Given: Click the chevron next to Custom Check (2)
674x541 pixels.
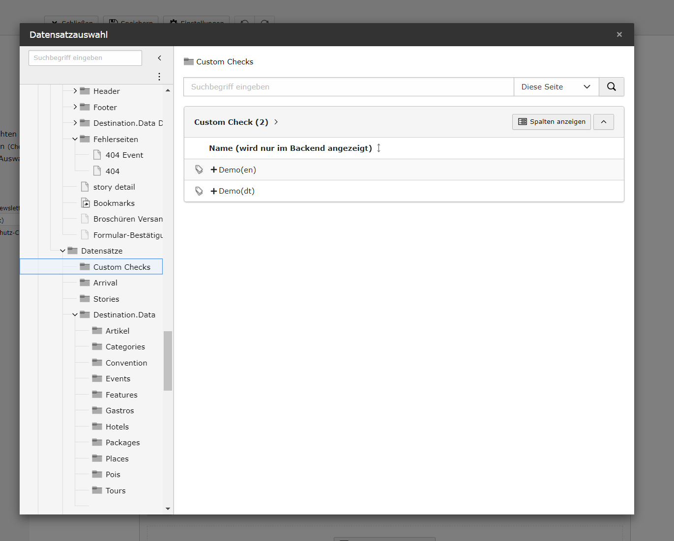Looking at the screenshot, I should (276, 122).
